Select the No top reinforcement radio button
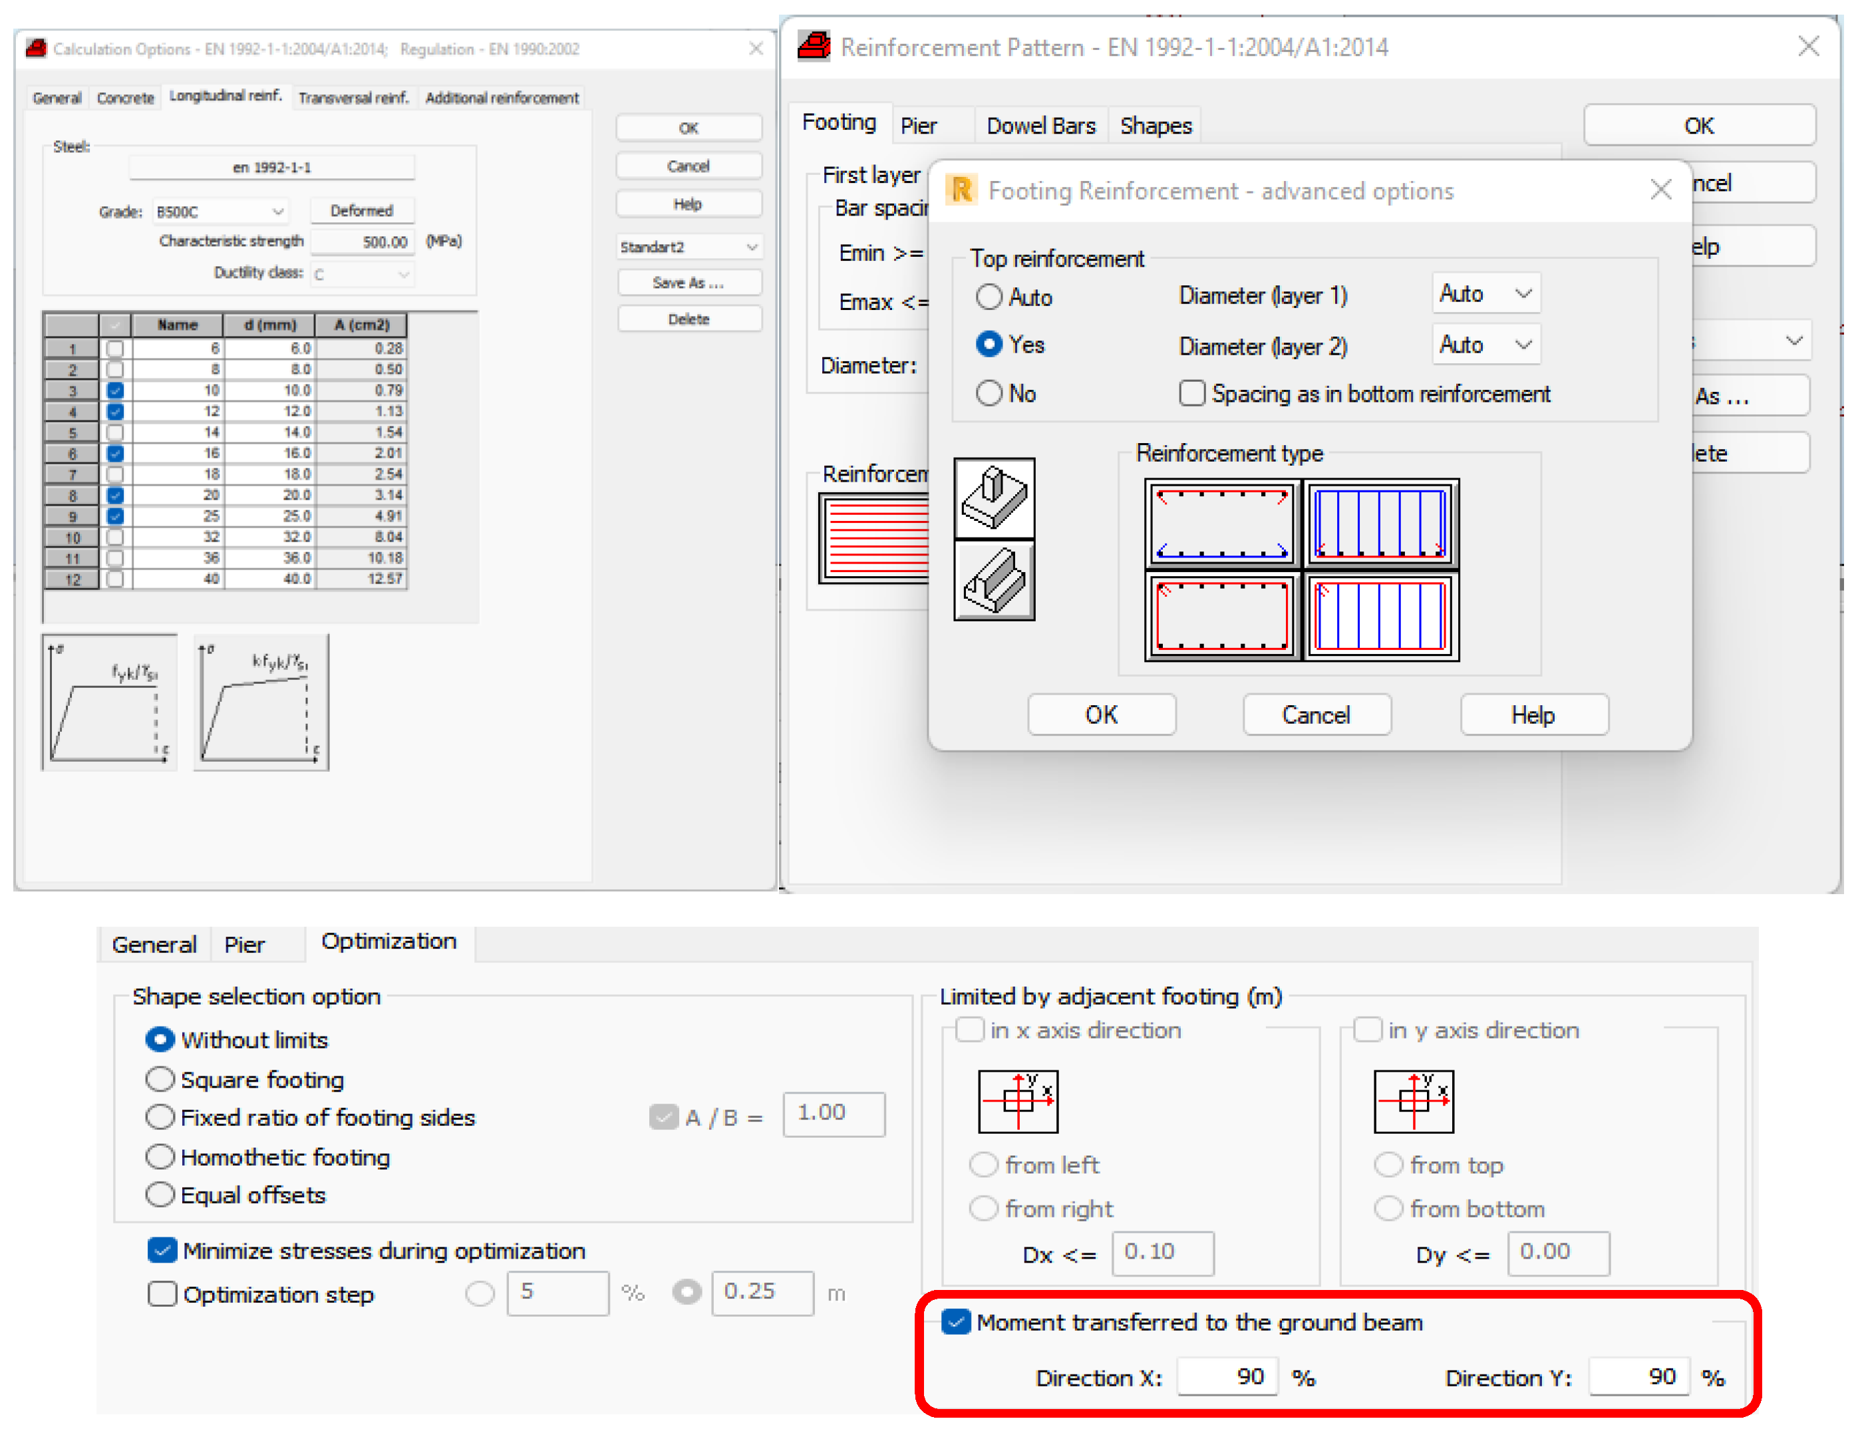This screenshot has width=1858, height=1435. pos(989,393)
